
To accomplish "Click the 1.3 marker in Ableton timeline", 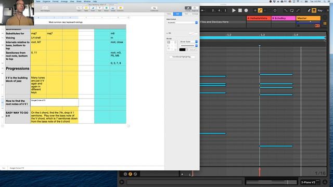I will pos(262,35).
